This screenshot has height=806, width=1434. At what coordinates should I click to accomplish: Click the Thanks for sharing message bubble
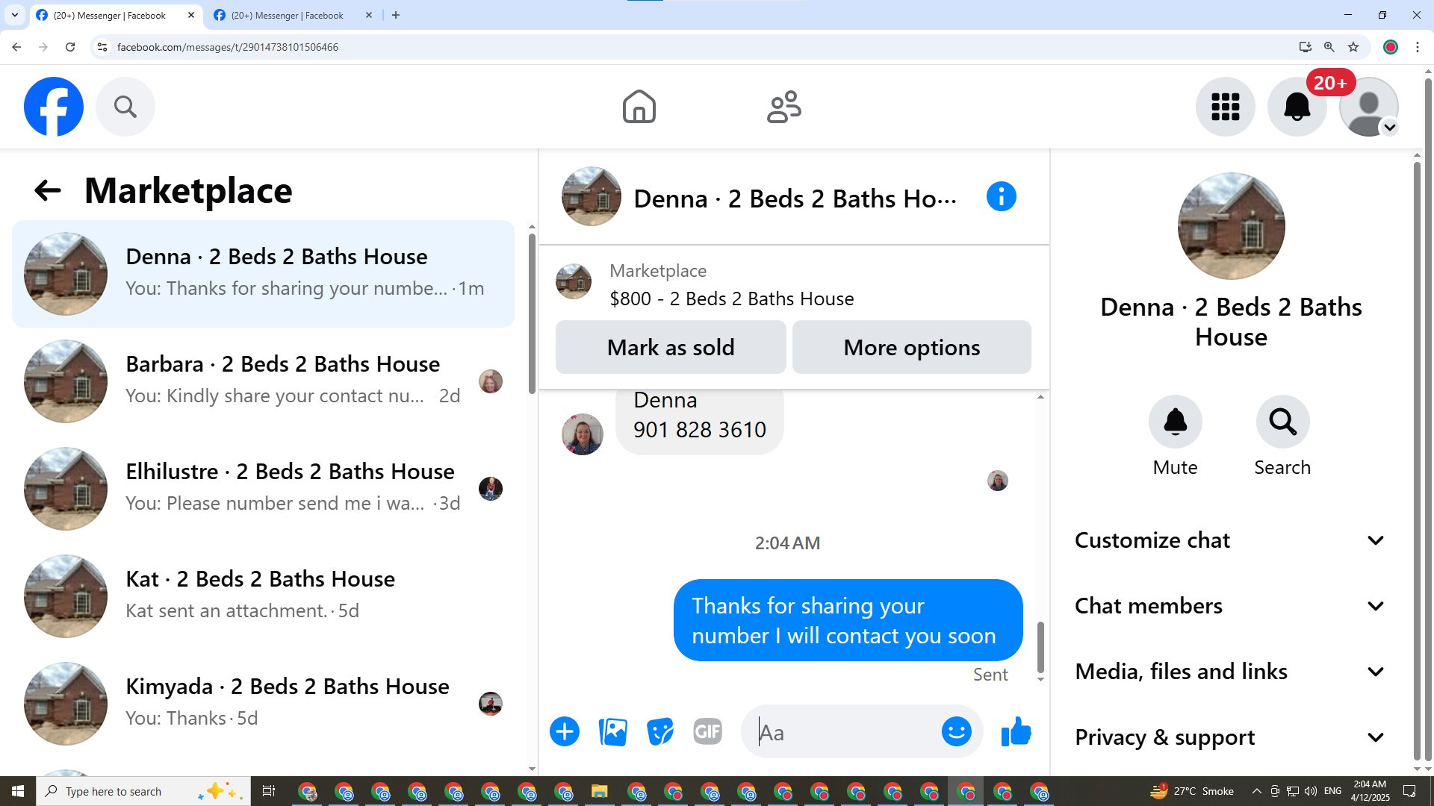click(x=848, y=620)
